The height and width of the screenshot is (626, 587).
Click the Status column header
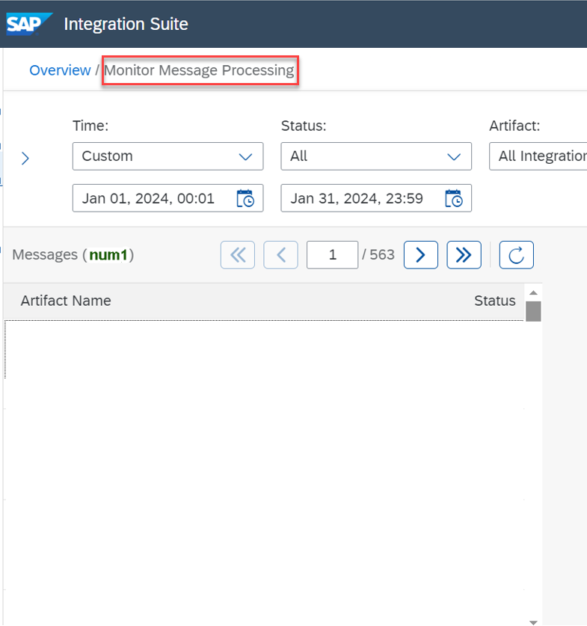click(495, 301)
